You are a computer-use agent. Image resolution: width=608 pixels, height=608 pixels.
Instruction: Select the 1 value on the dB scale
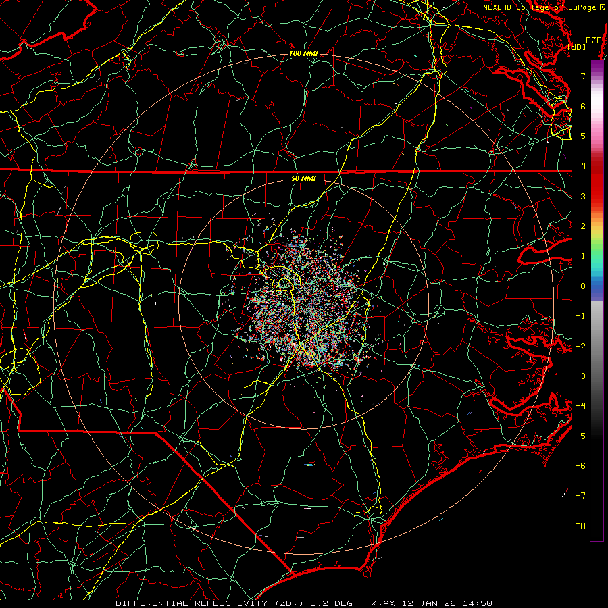click(583, 256)
